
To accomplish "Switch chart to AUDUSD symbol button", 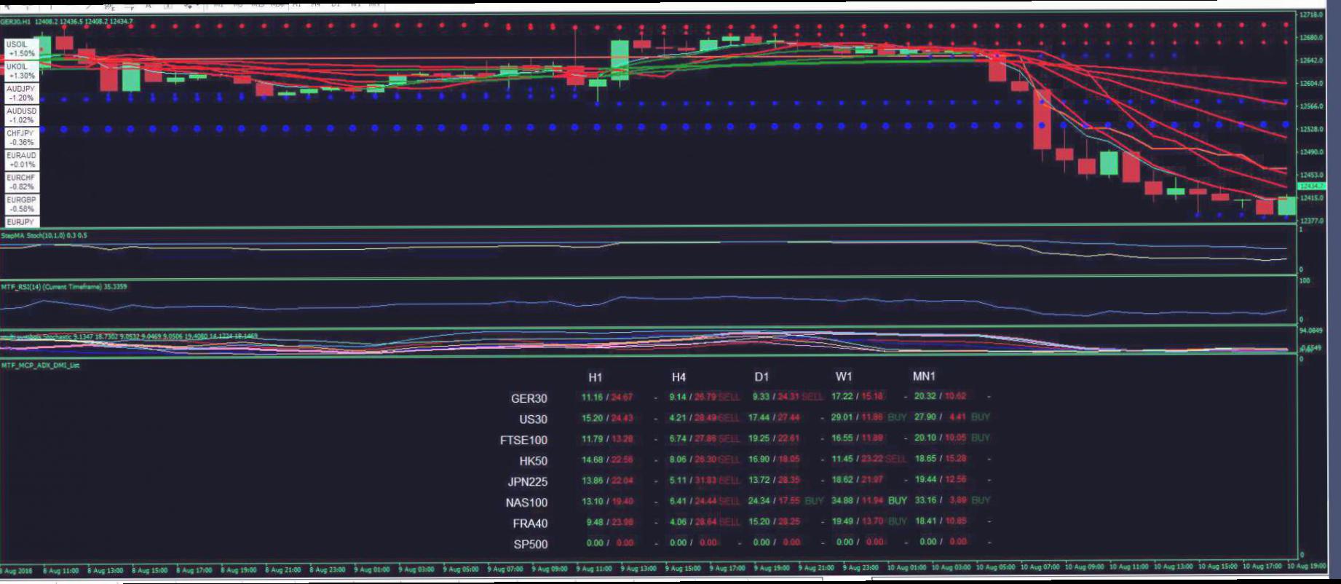I will (21, 115).
